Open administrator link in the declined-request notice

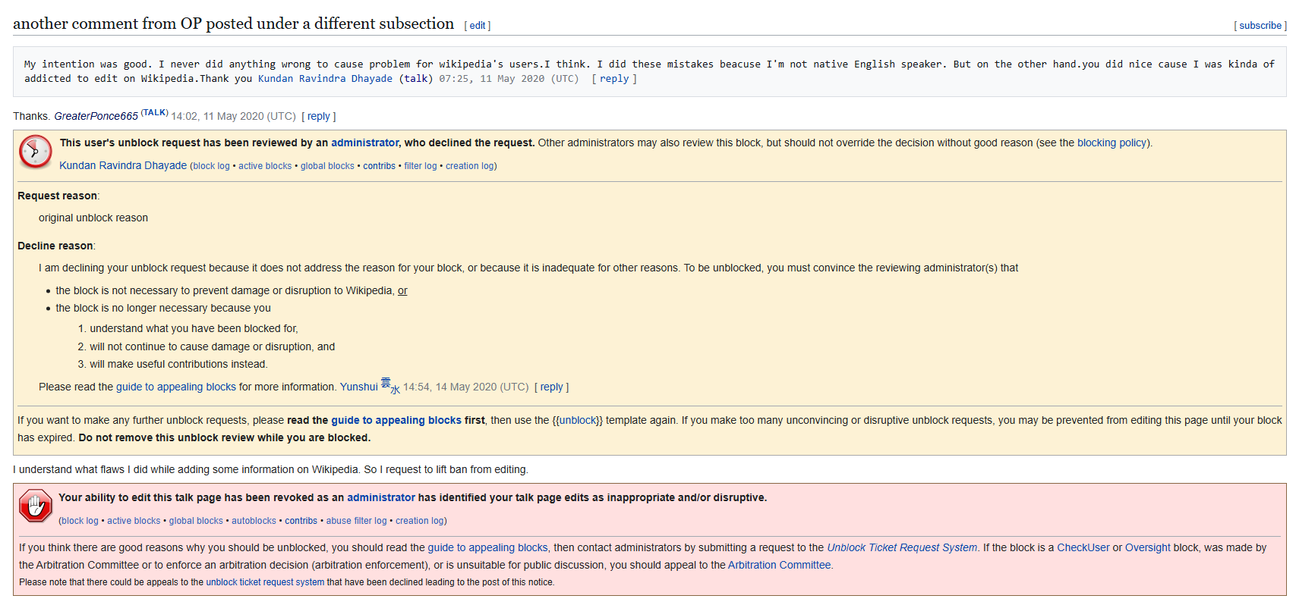pyautogui.click(x=364, y=143)
